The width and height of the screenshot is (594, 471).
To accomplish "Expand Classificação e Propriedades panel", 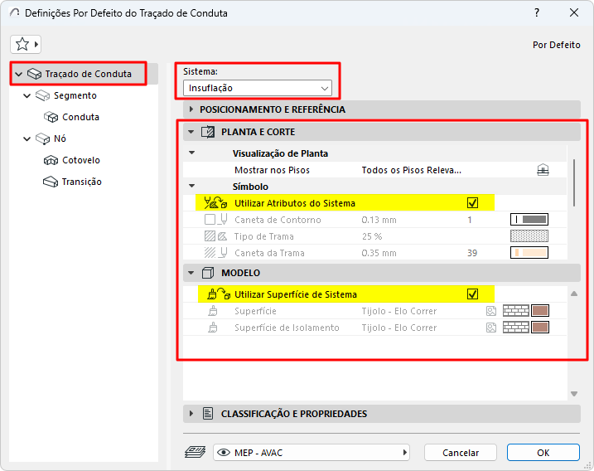I will (x=191, y=413).
